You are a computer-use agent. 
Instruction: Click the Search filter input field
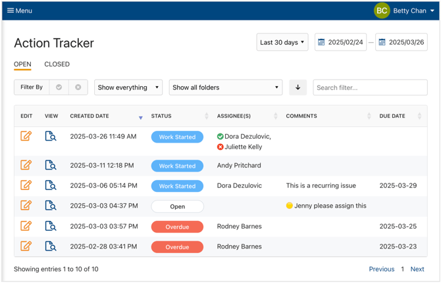[x=370, y=87]
